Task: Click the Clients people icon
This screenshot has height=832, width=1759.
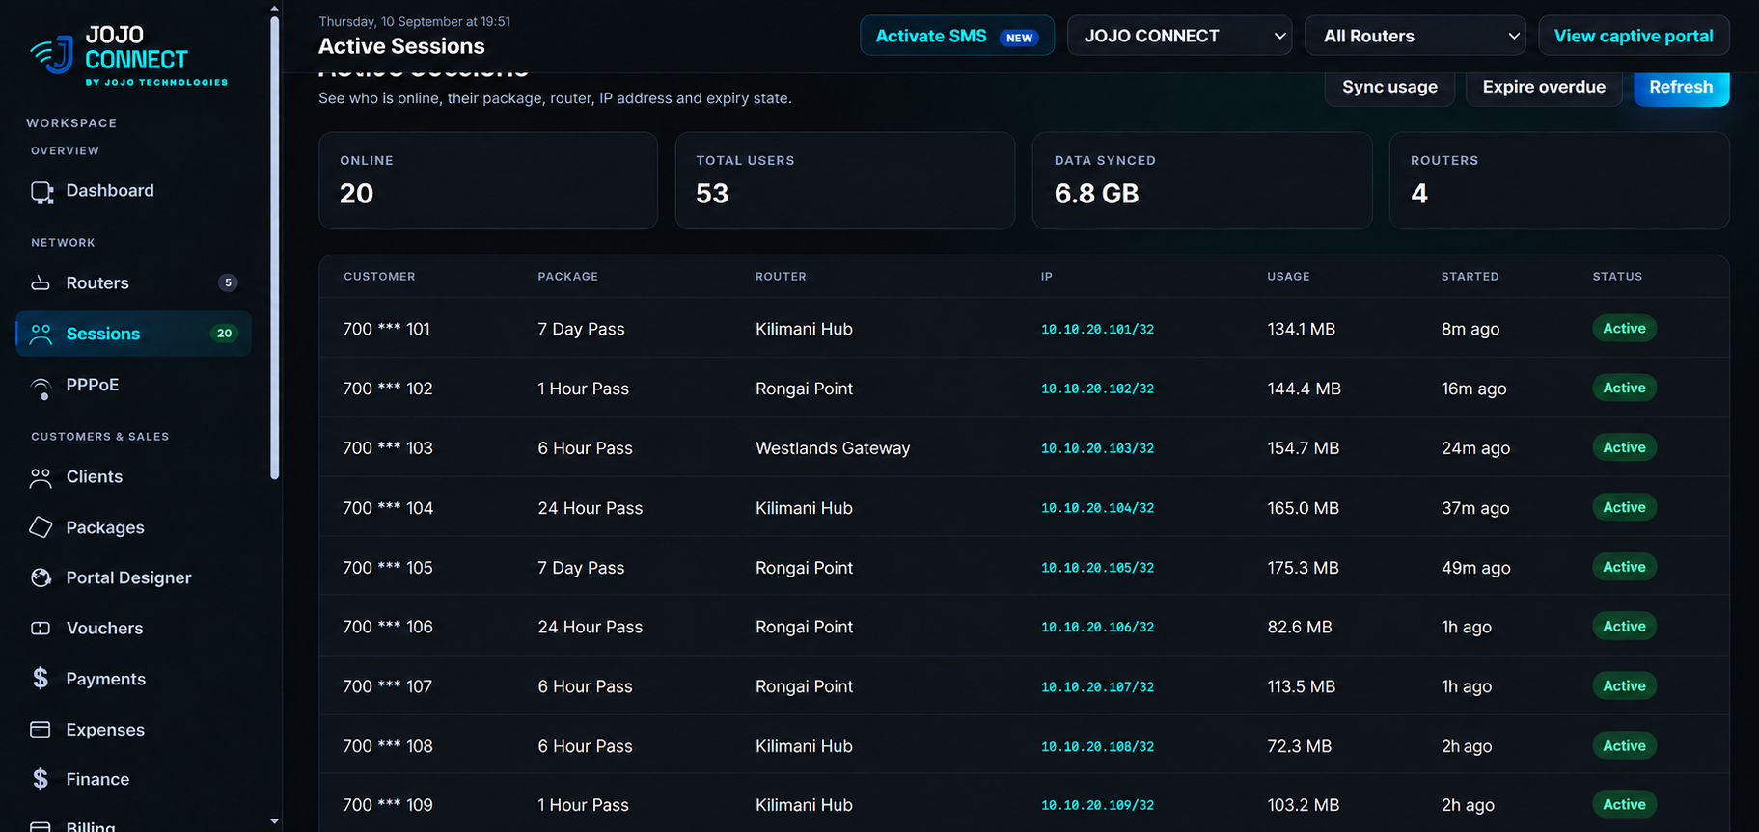Action: tap(41, 477)
